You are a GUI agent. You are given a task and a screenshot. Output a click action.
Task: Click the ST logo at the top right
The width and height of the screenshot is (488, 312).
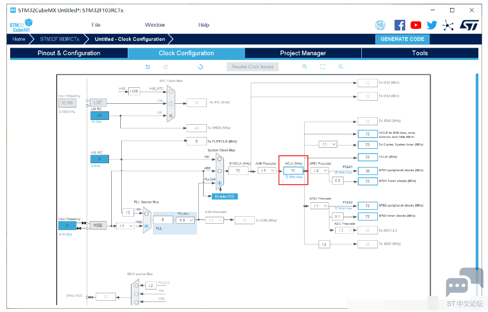[x=469, y=25]
